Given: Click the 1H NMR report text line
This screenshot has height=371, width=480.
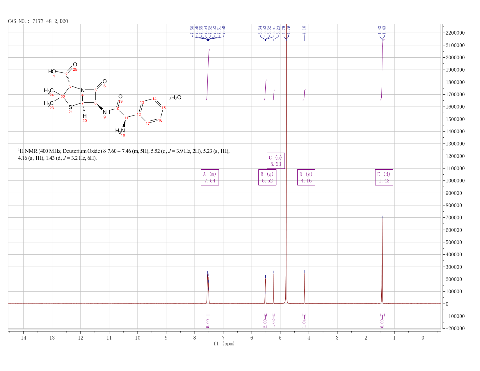Looking at the screenshot, I should pos(124,155).
